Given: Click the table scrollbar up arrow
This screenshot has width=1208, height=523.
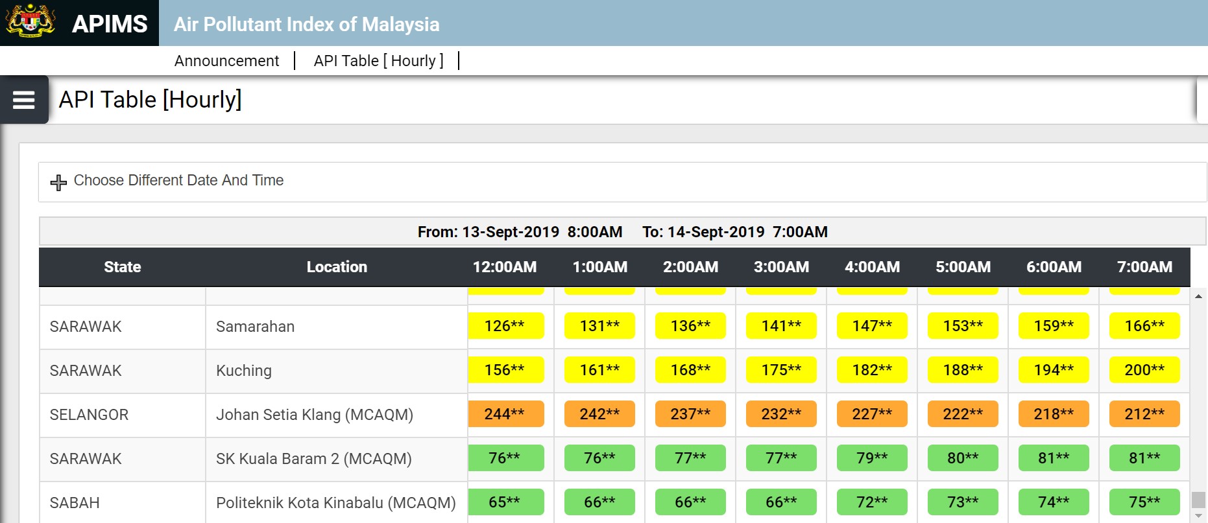Looking at the screenshot, I should (1198, 296).
